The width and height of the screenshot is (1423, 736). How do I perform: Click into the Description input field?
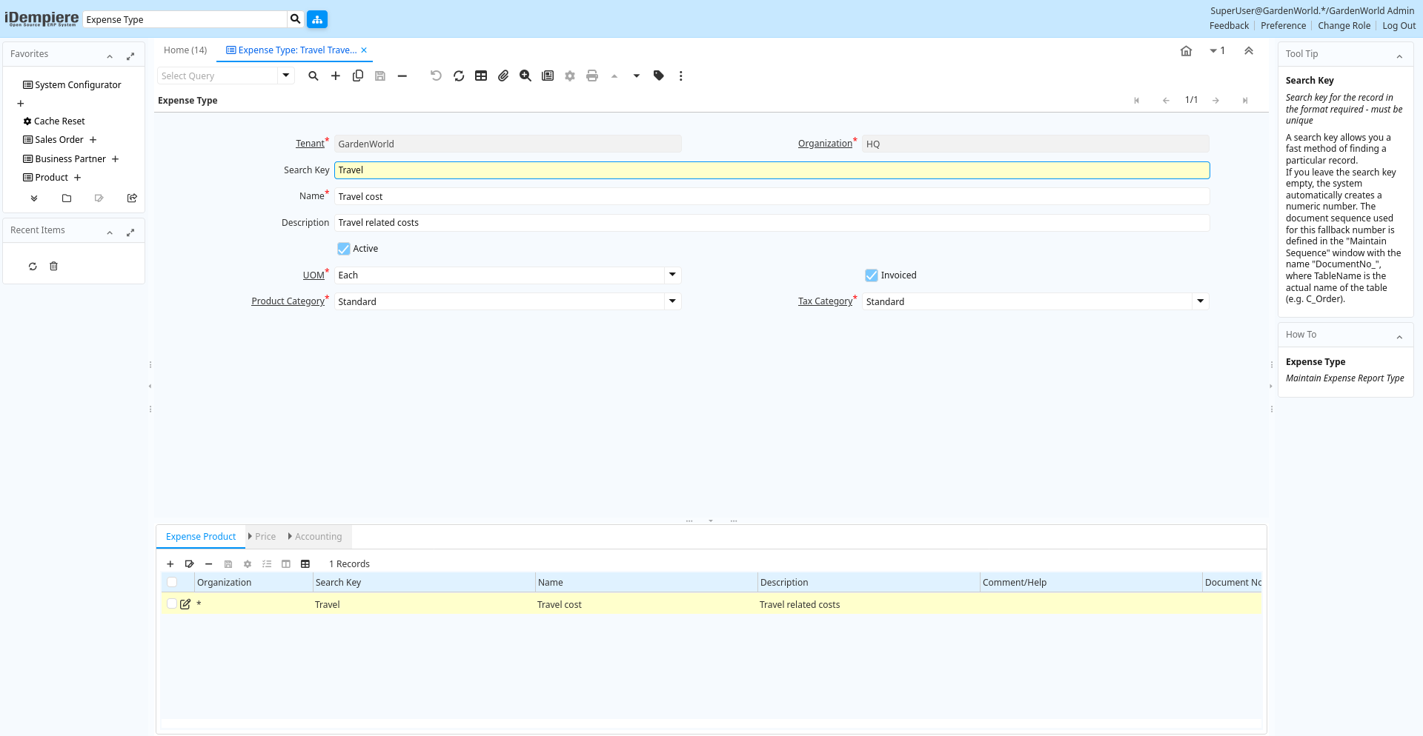(771, 223)
